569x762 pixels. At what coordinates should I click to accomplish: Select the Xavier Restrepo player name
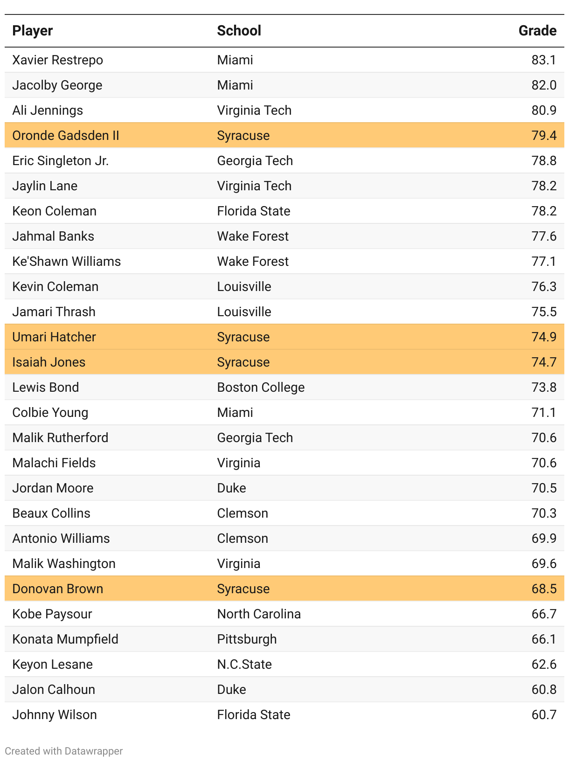[58, 60]
